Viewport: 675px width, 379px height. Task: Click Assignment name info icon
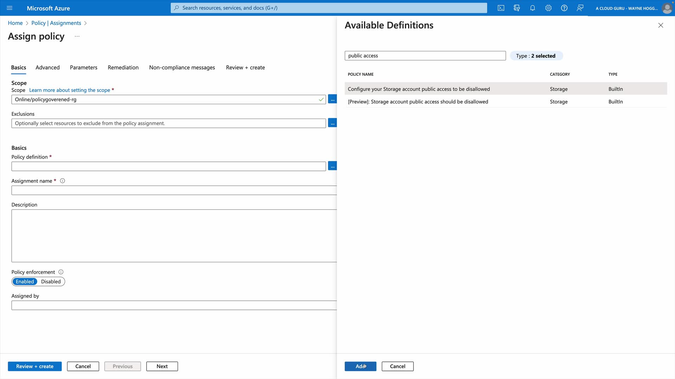[x=63, y=181]
